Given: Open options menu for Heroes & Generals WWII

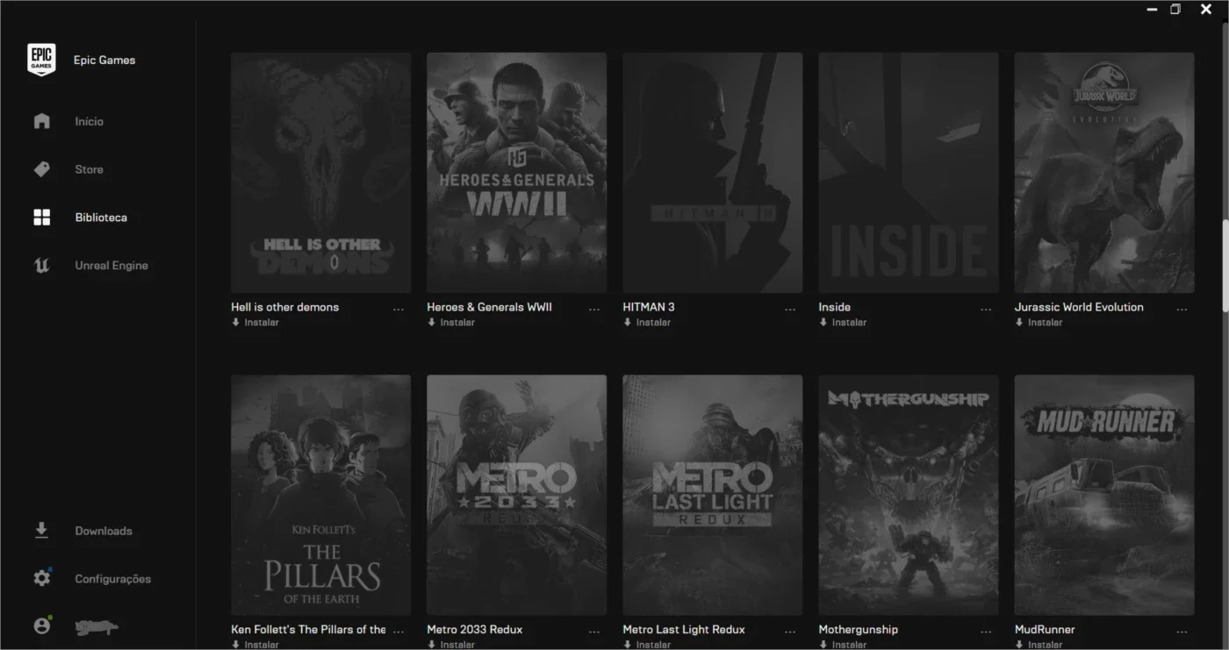Looking at the screenshot, I should click(594, 310).
